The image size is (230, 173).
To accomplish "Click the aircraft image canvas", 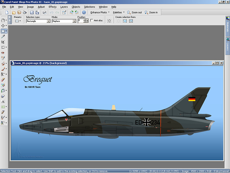I will coord(117,113).
